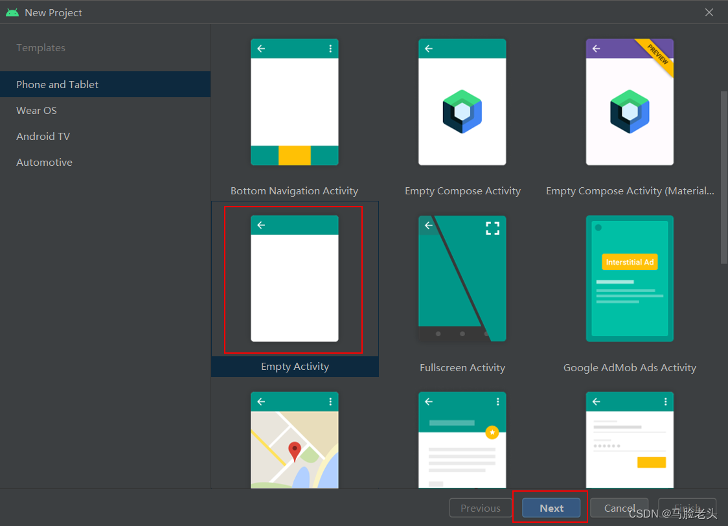The image size is (728, 526).
Task: Pick the Fullscreen Activity thumbnail
Action: 462,279
